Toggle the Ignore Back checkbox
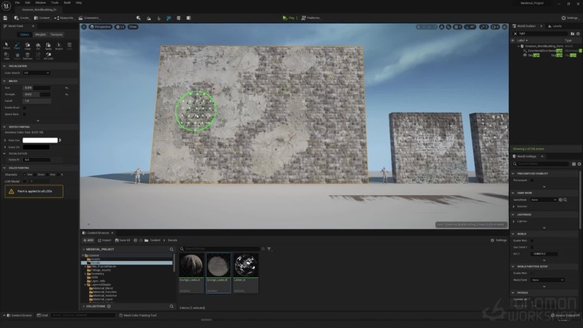 click(x=25, y=115)
